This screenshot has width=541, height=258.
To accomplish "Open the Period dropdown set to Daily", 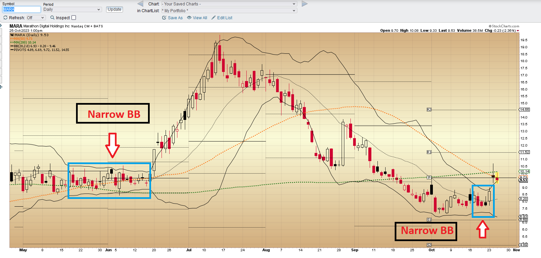I will tap(72, 9).
